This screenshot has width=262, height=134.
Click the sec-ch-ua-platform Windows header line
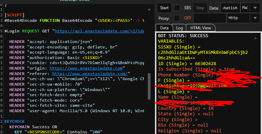point(60,90)
